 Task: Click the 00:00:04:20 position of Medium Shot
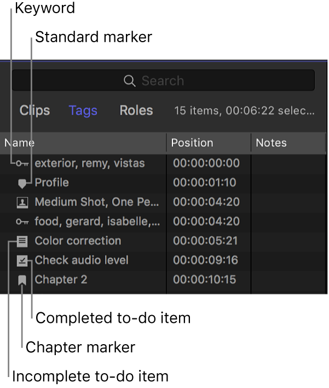coord(206,202)
